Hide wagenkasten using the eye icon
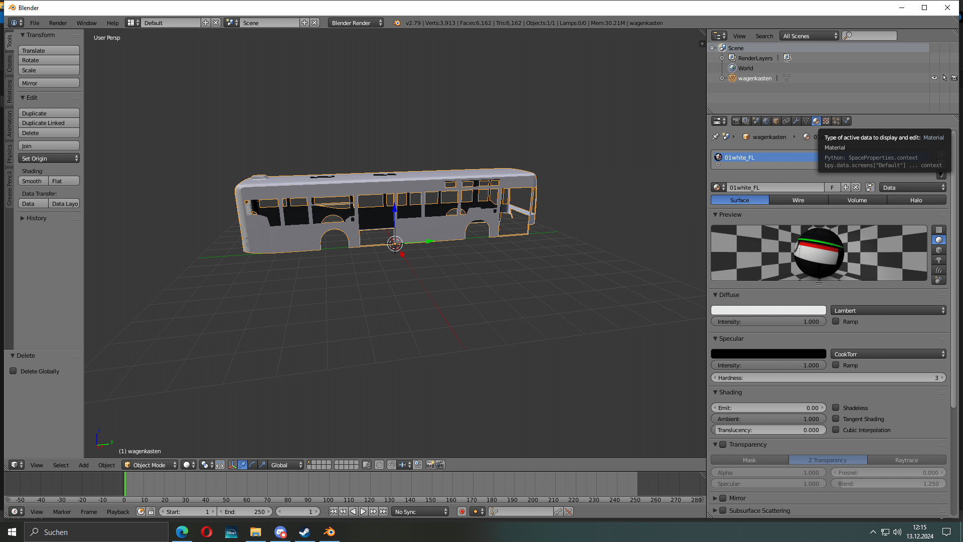Viewport: 963px width, 542px height. pyautogui.click(x=934, y=78)
